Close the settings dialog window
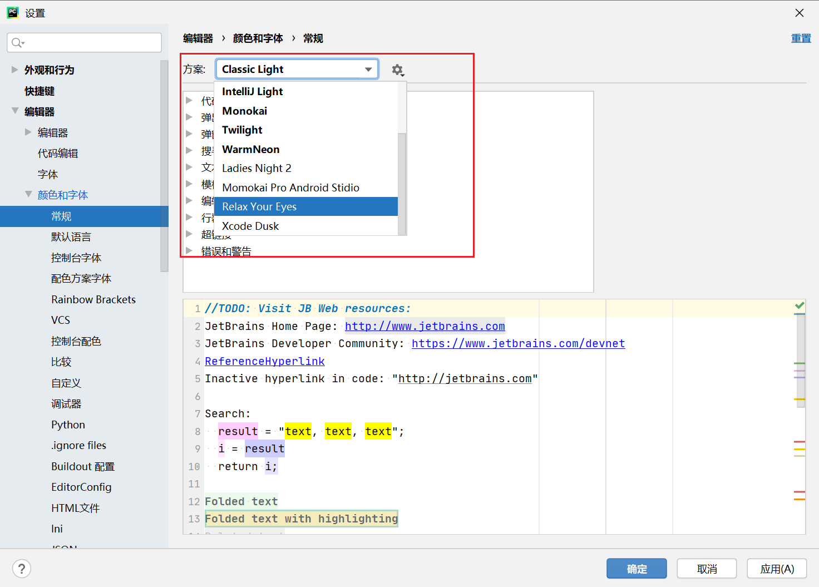 tap(800, 13)
